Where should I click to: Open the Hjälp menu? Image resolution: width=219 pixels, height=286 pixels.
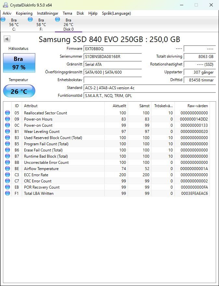tap(93, 13)
